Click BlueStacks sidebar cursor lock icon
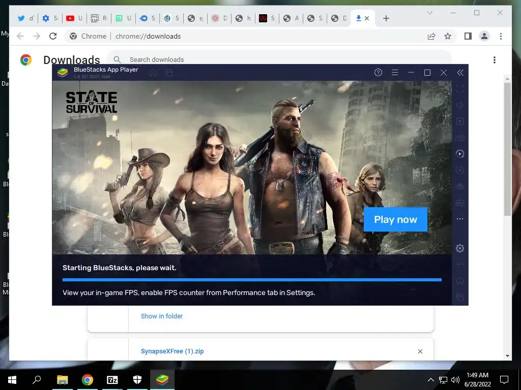 pyautogui.click(x=460, y=121)
